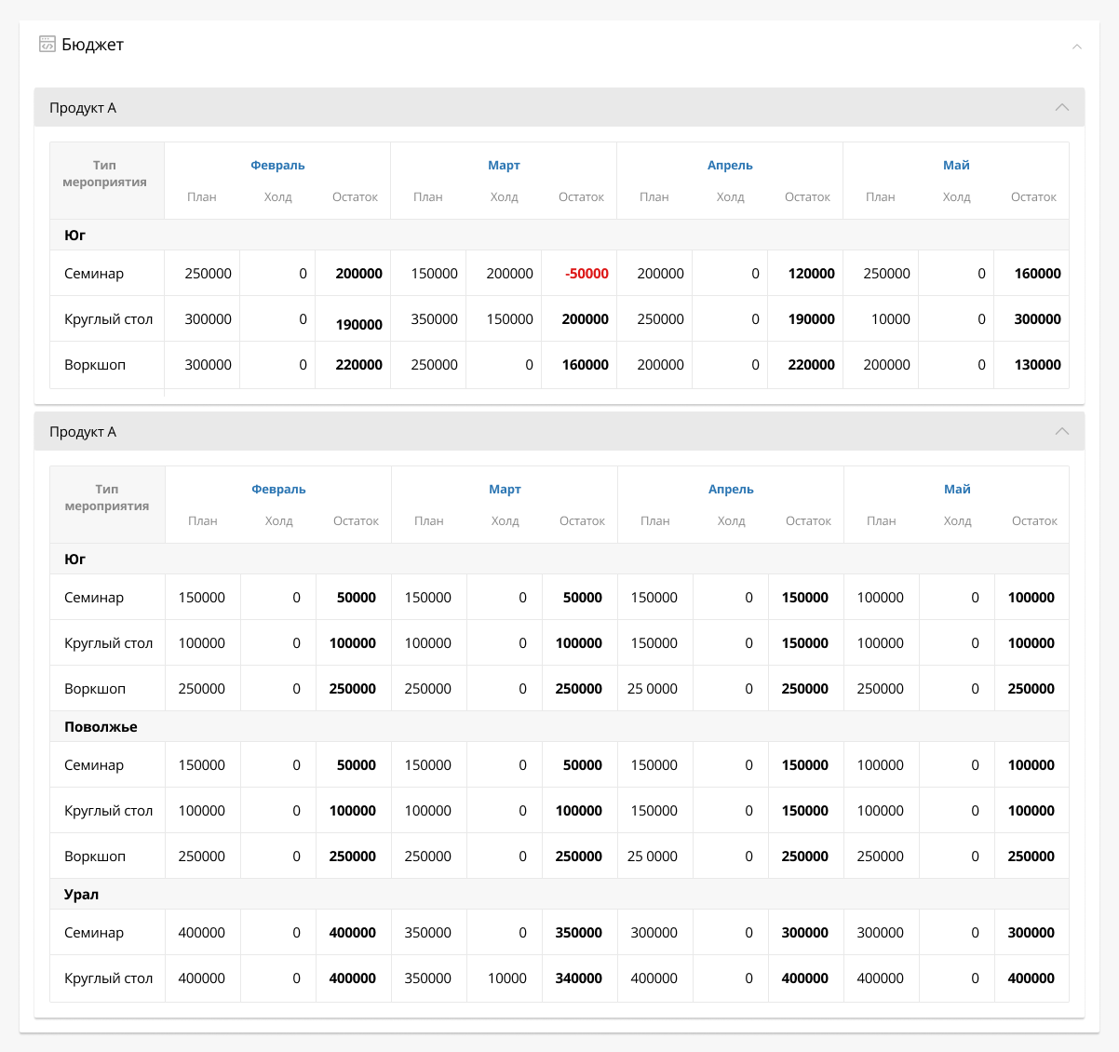
Task: Click the 10000 Холд value in Урал
Action: (507, 978)
